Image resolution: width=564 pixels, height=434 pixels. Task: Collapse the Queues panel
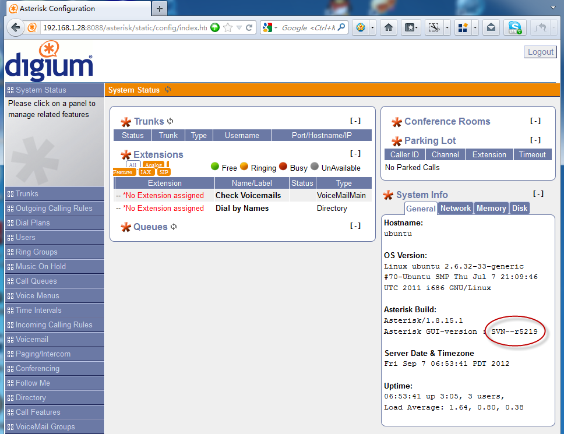pos(355,226)
